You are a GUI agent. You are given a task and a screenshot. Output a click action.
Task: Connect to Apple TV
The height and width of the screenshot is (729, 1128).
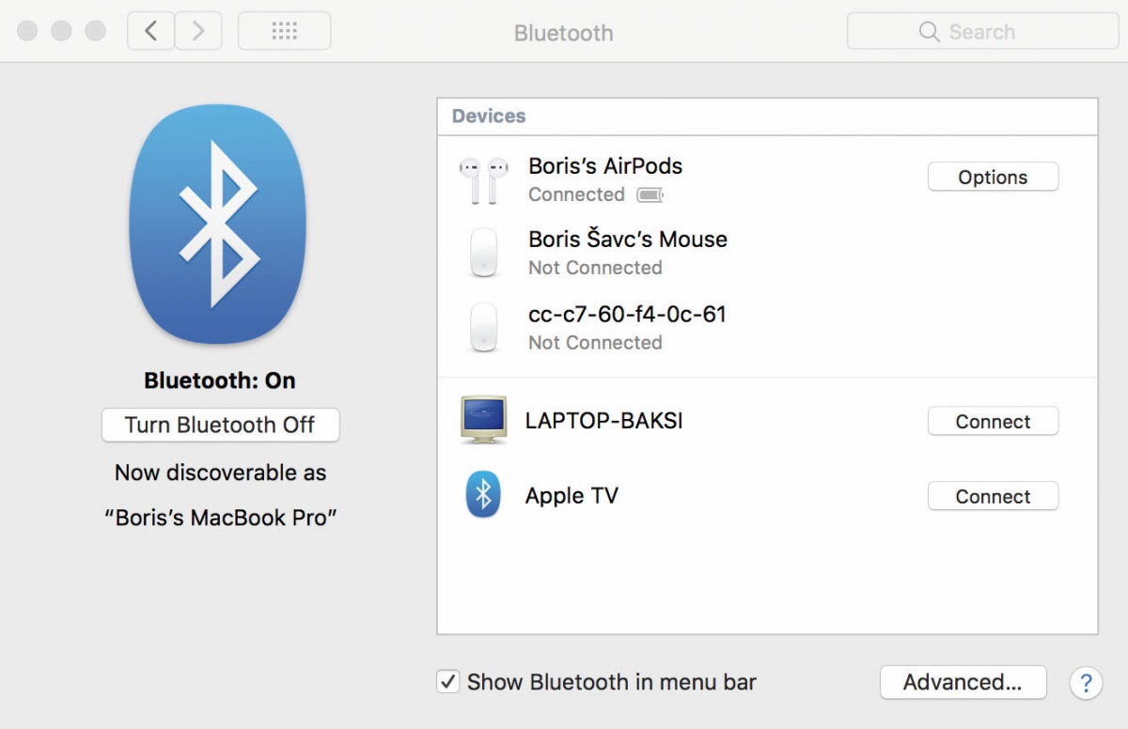[x=993, y=496]
